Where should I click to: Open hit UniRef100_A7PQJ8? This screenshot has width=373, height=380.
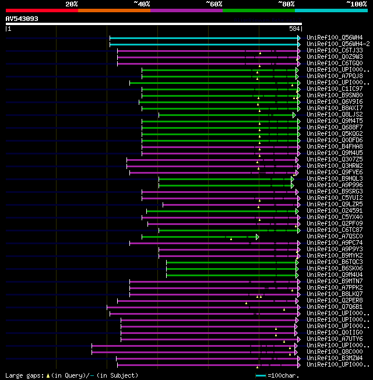pyautogui.click(x=335, y=76)
